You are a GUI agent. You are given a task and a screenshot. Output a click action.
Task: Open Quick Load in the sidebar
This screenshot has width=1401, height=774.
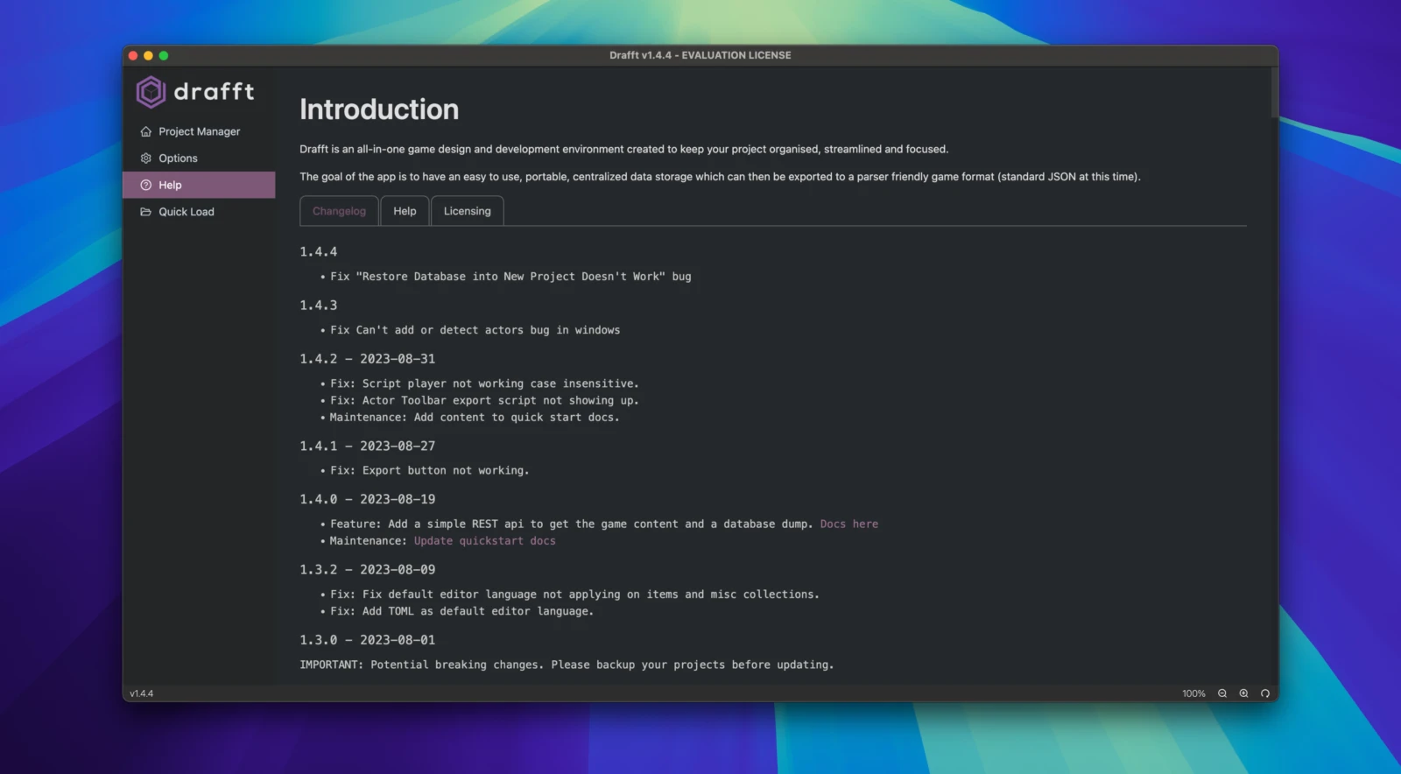click(x=199, y=212)
